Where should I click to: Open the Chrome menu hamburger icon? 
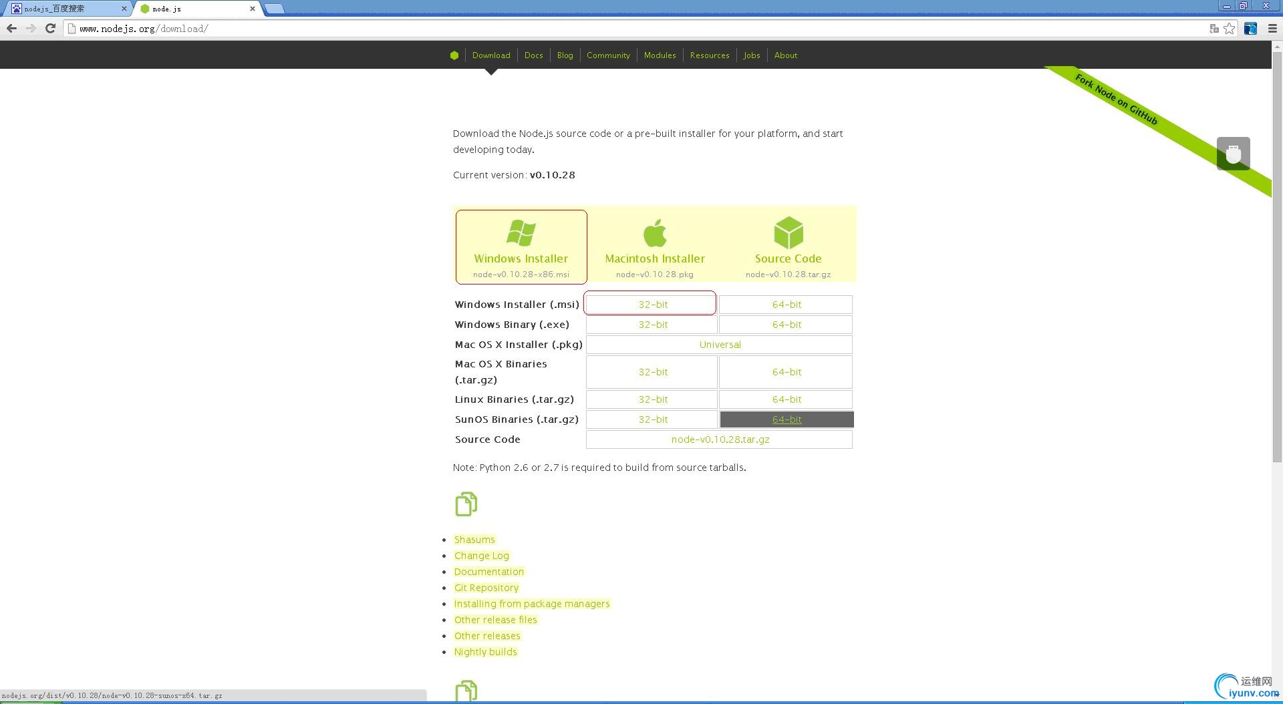click(x=1272, y=28)
